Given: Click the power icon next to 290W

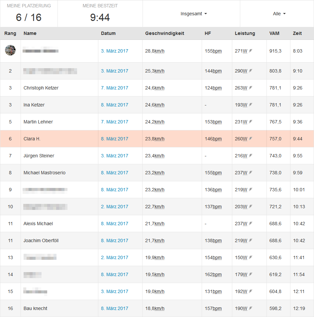Looking at the screenshot, I should [x=251, y=71].
